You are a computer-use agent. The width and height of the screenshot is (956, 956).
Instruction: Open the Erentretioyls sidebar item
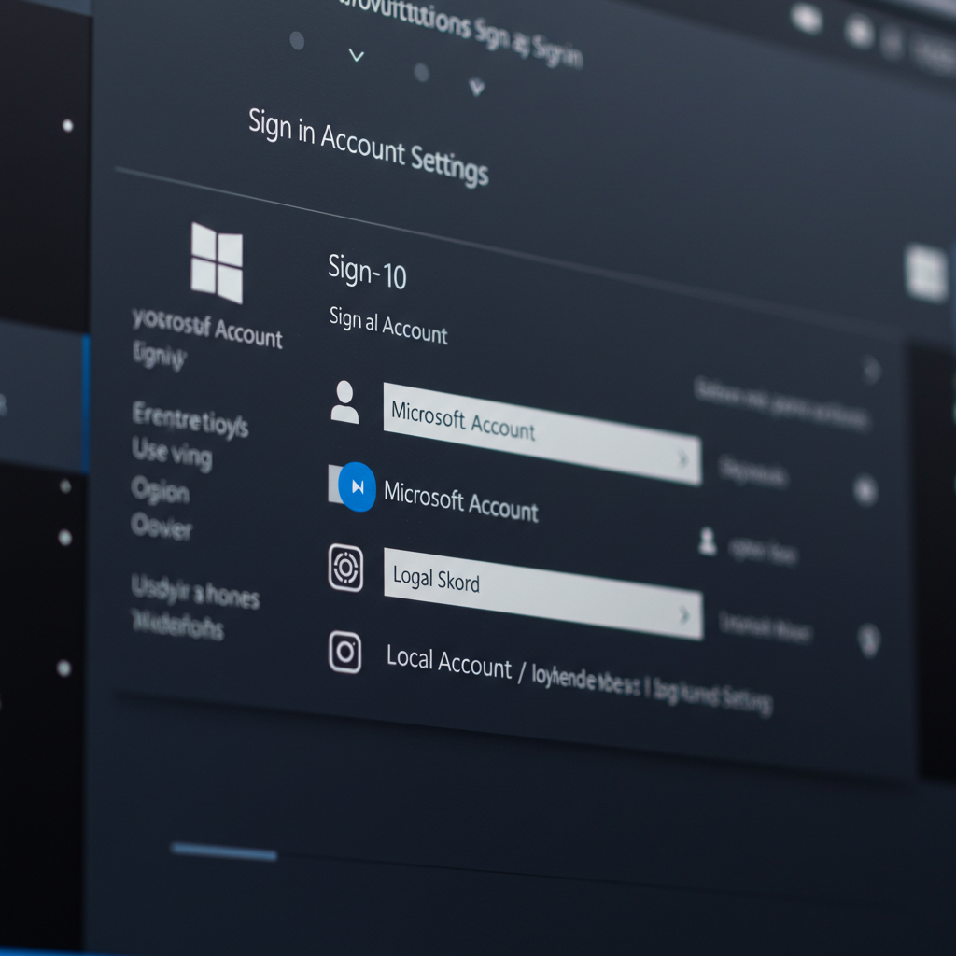(190, 419)
